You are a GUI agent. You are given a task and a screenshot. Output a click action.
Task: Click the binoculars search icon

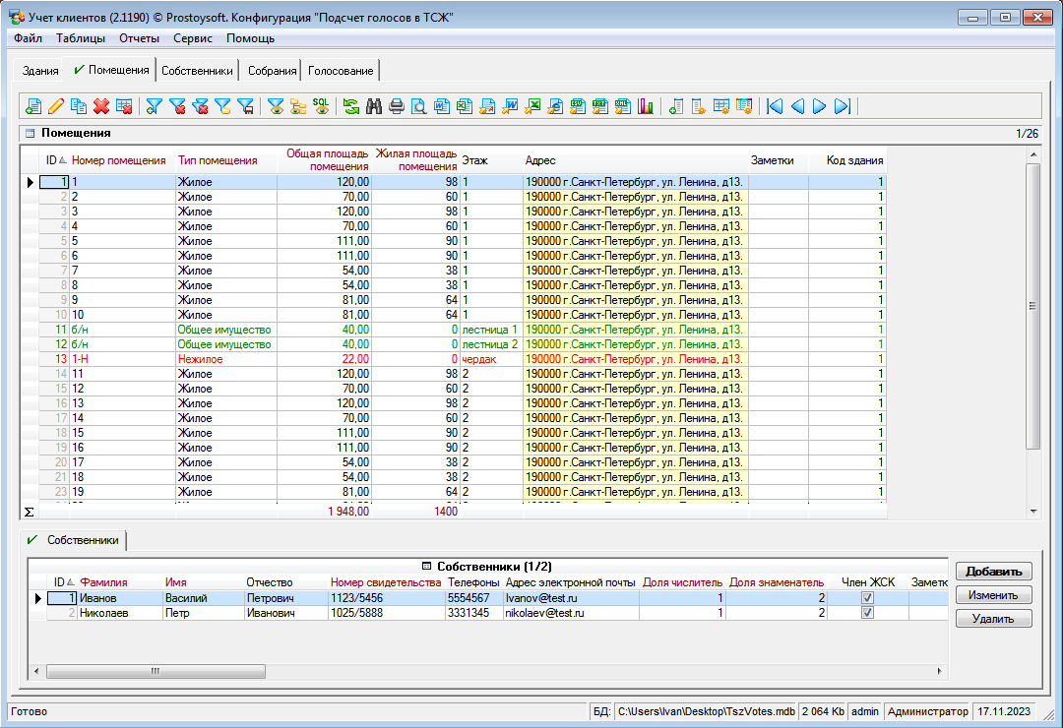point(374,106)
